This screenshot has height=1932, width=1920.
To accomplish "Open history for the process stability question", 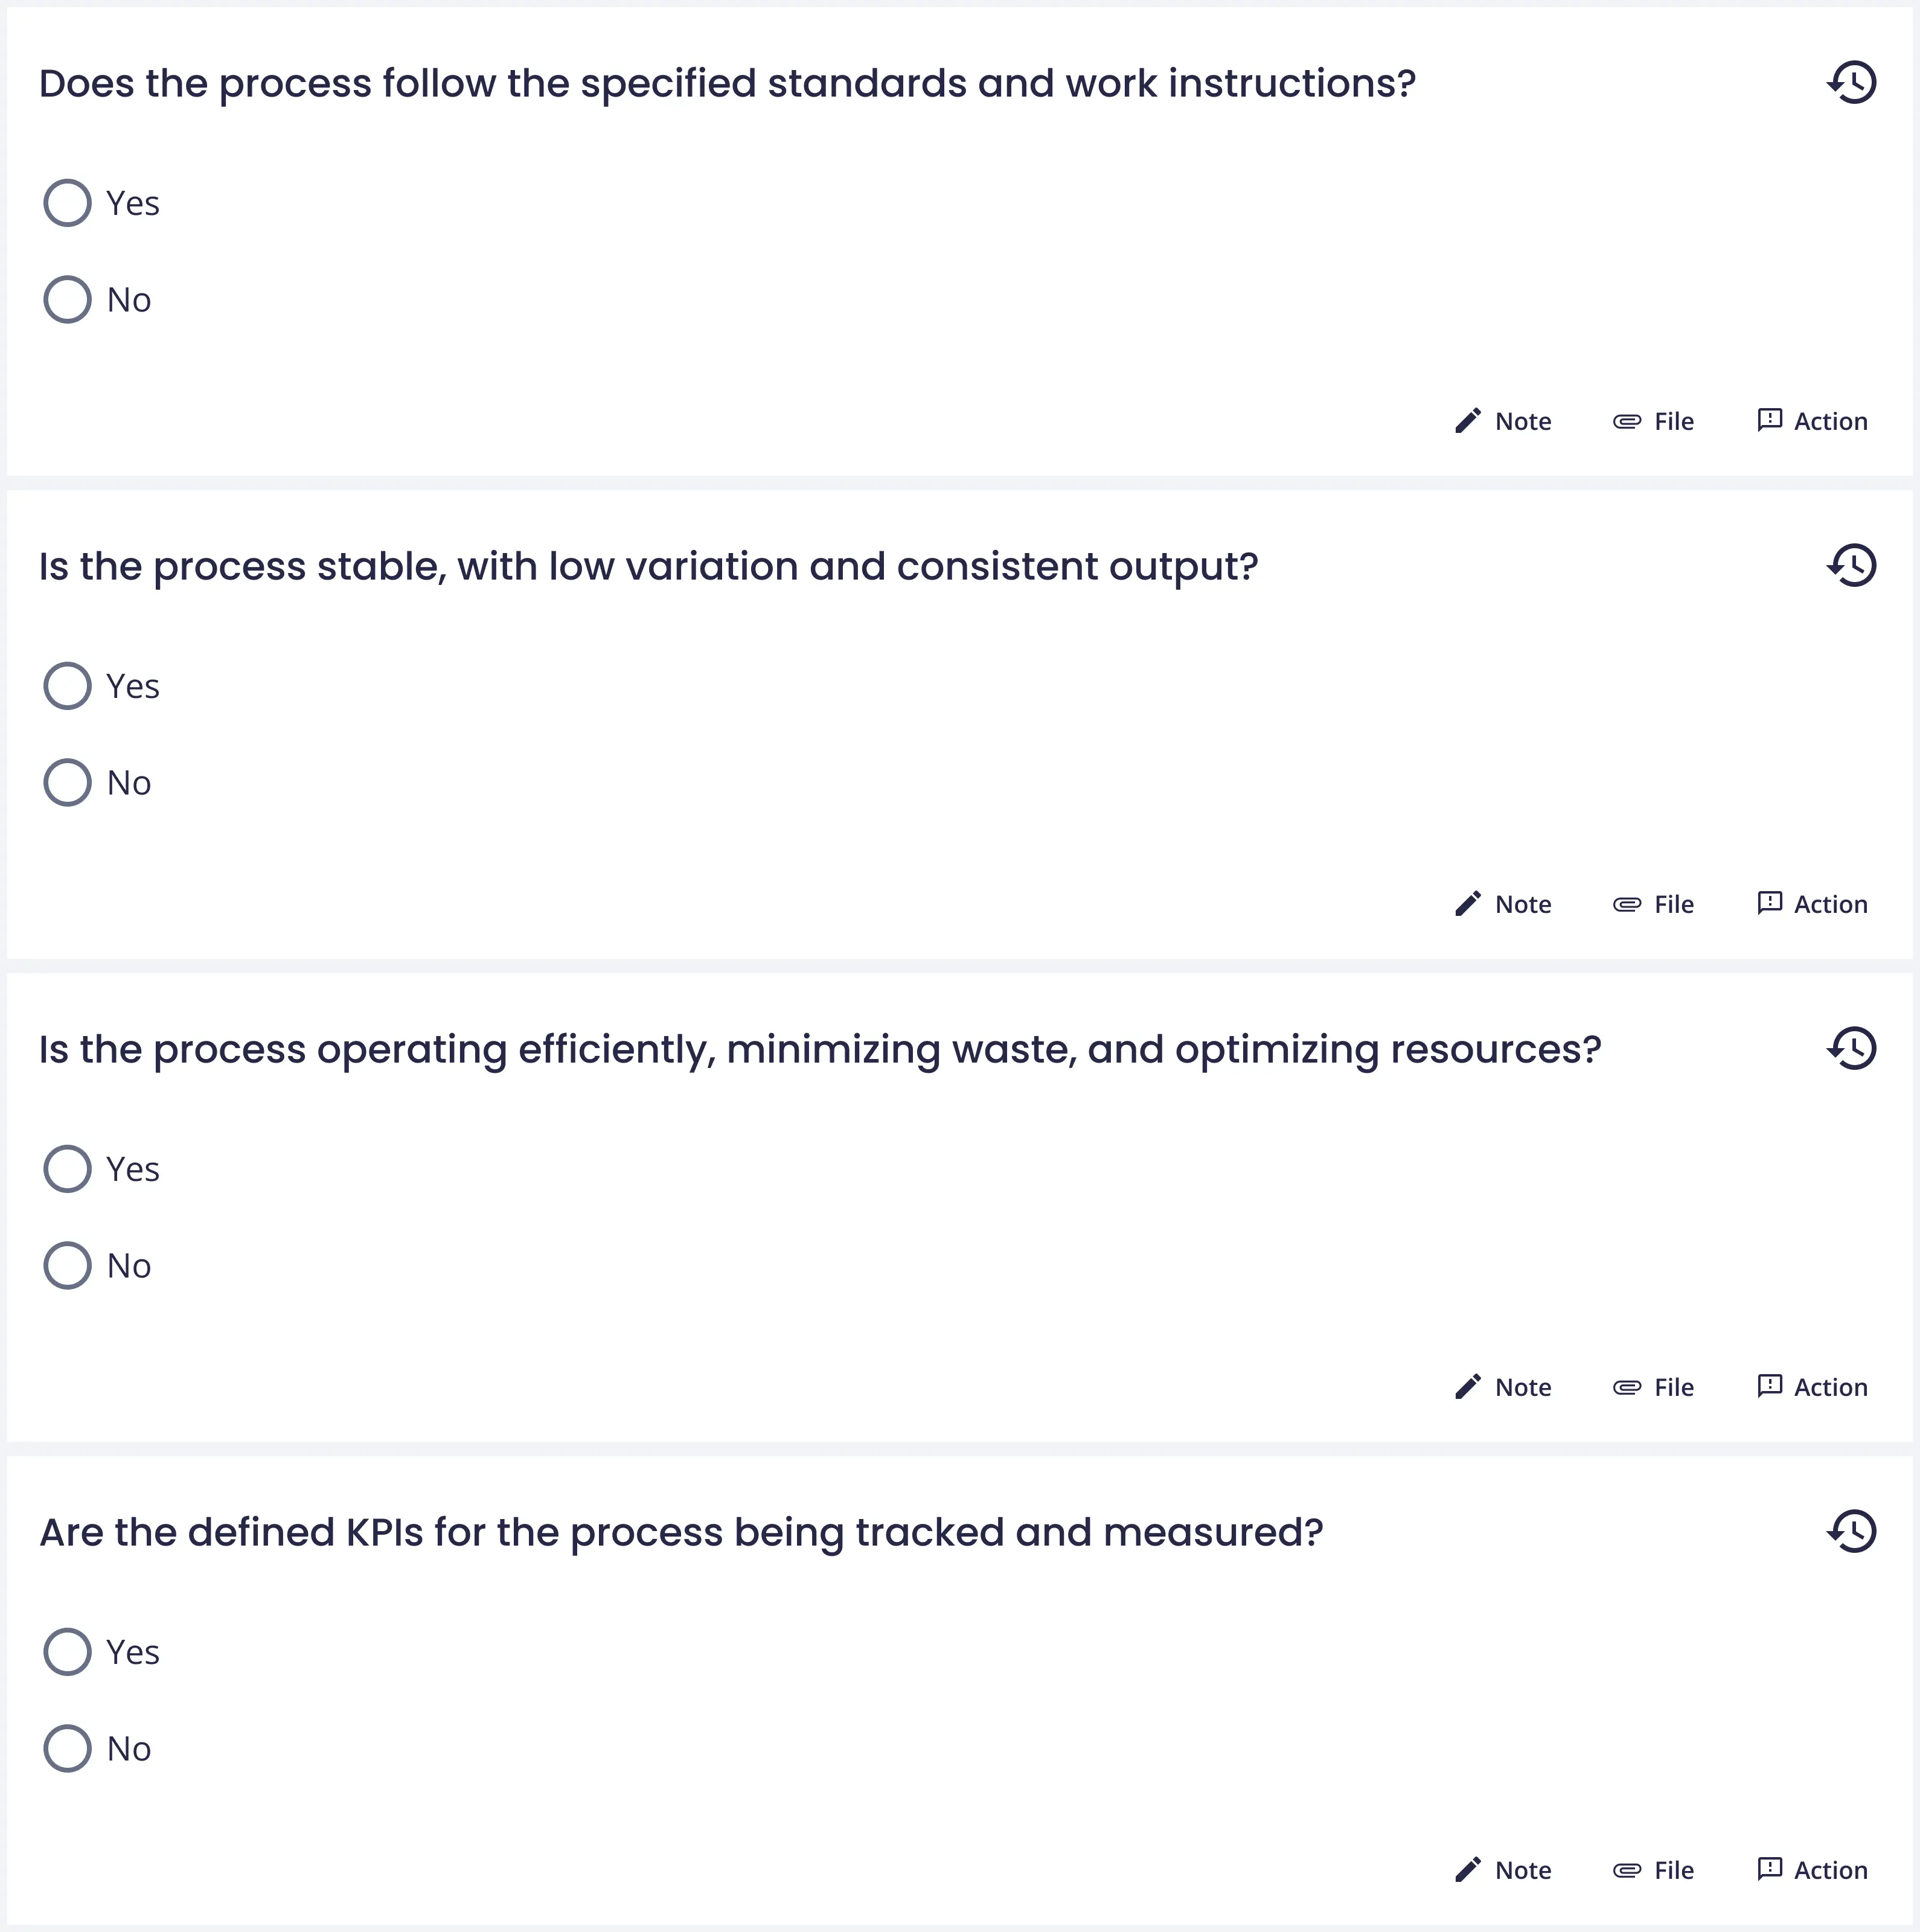I will 1852,566.
